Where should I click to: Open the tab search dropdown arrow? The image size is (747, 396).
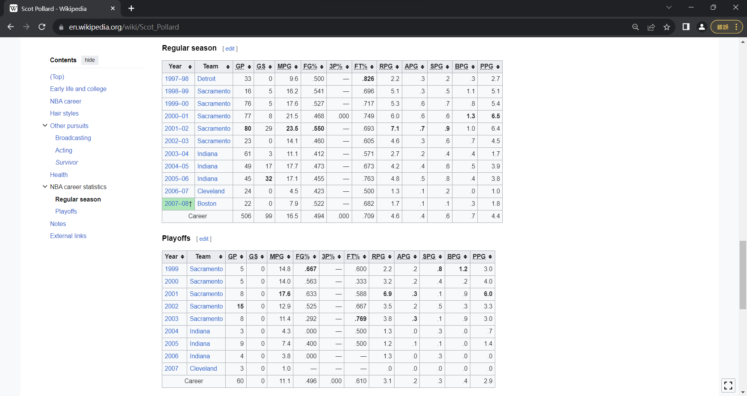point(669,7)
